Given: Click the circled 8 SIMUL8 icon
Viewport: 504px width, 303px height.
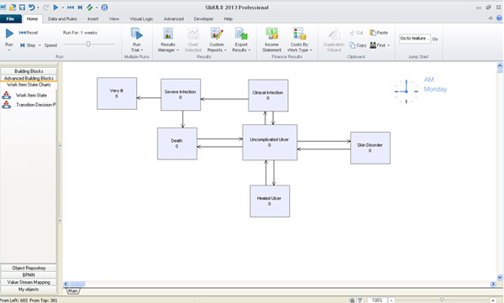Looking at the screenshot, I should pos(104,7).
